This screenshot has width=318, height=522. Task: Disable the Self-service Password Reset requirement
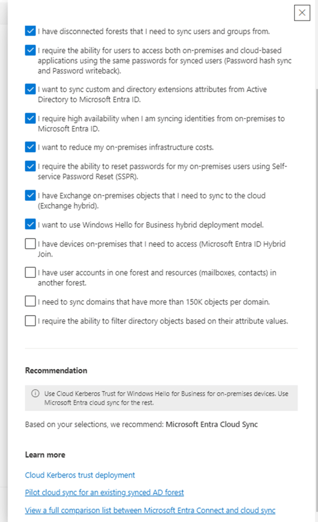click(30, 166)
